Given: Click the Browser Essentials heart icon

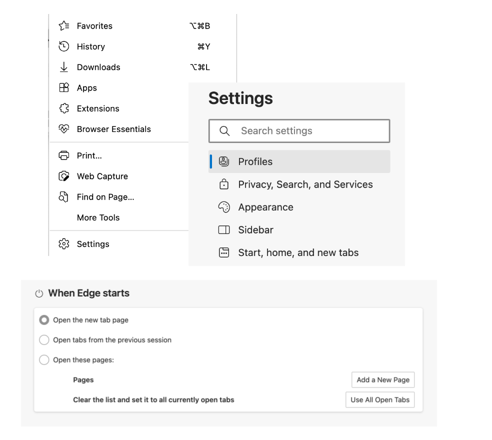Looking at the screenshot, I should tap(63, 129).
